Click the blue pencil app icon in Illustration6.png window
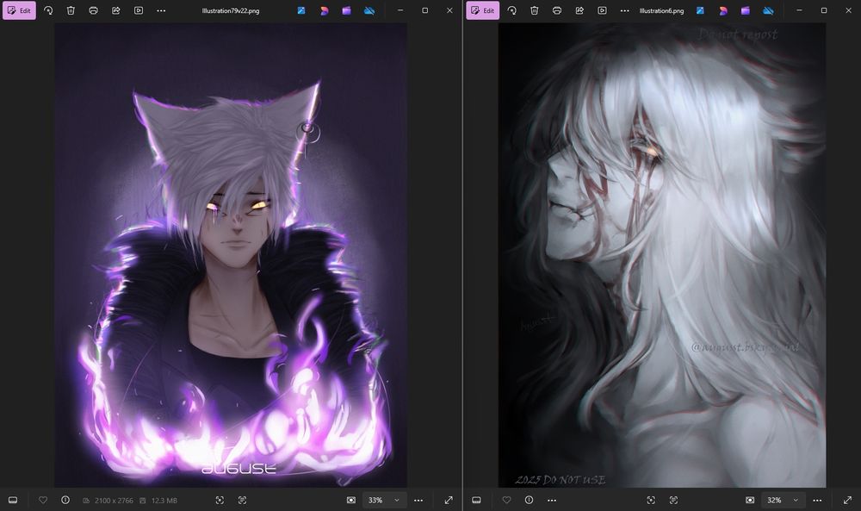Viewport: 861px width, 511px height. click(700, 10)
